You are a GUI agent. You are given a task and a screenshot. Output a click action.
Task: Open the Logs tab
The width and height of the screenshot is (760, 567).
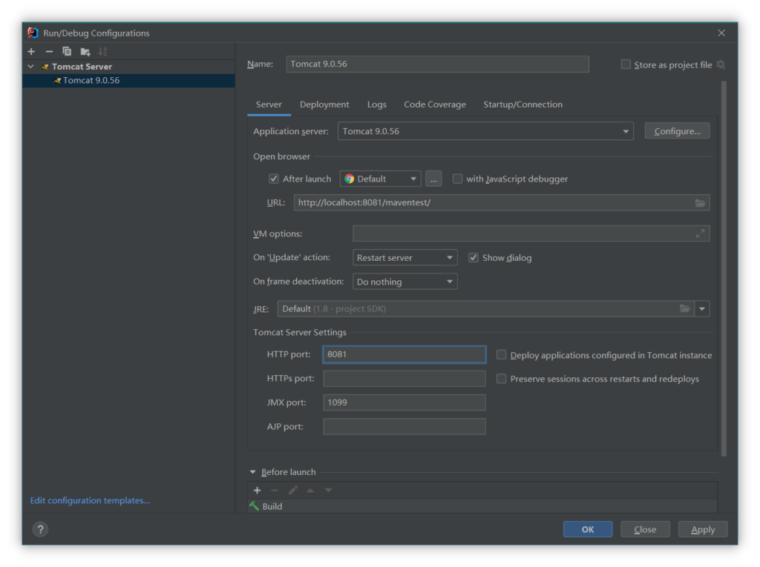point(376,105)
